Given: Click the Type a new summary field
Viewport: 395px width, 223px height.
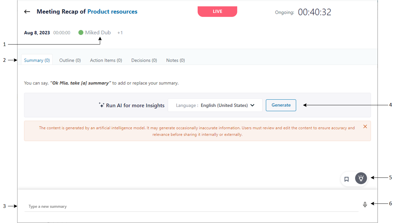Looking at the screenshot, I should [191, 207].
